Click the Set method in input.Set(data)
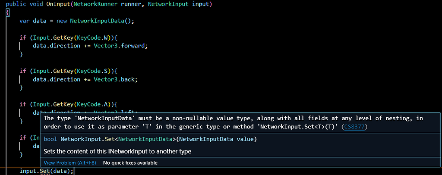This screenshot has width=442, height=175. [x=44, y=171]
